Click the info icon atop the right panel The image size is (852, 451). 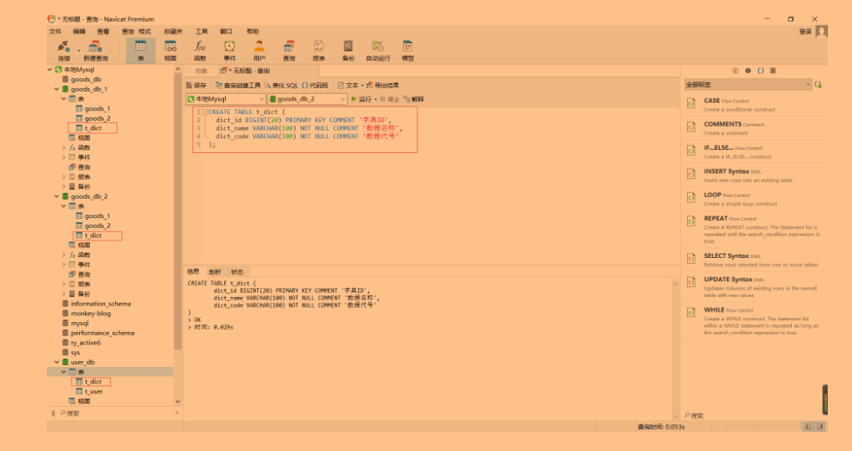735,71
